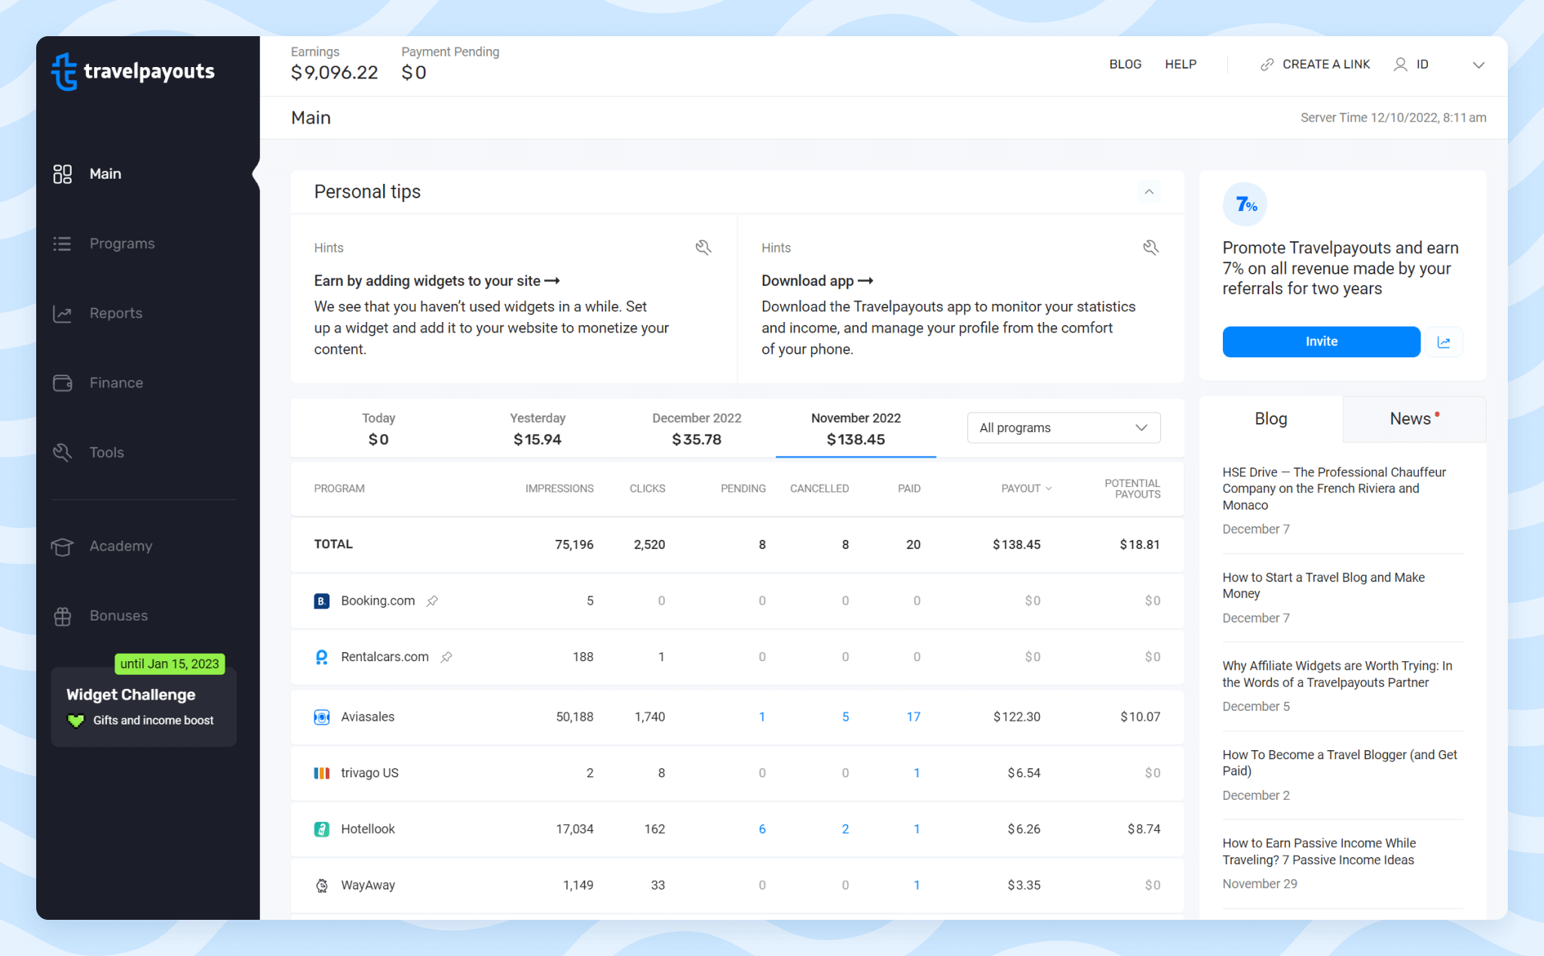1544x956 pixels.
Task: Click Hotellook cancelled count 2
Action: [x=845, y=829]
